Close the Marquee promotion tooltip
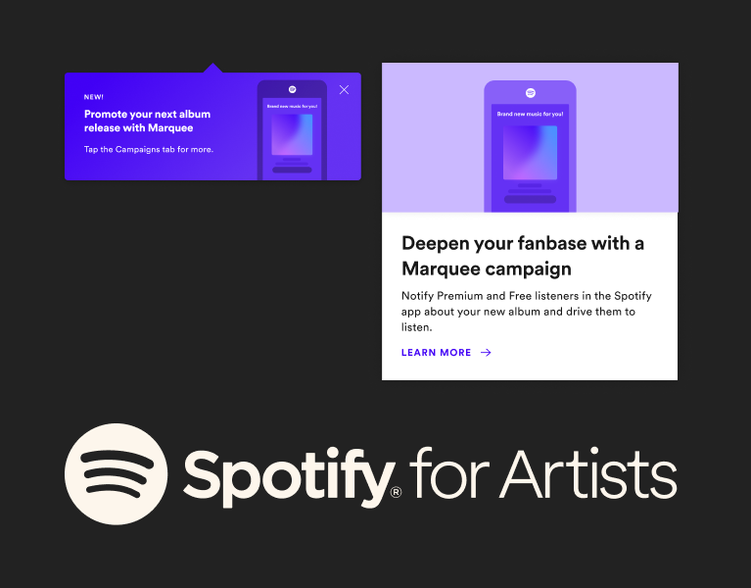Image resolution: width=751 pixels, height=588 pixels. (x=344, y=89)
